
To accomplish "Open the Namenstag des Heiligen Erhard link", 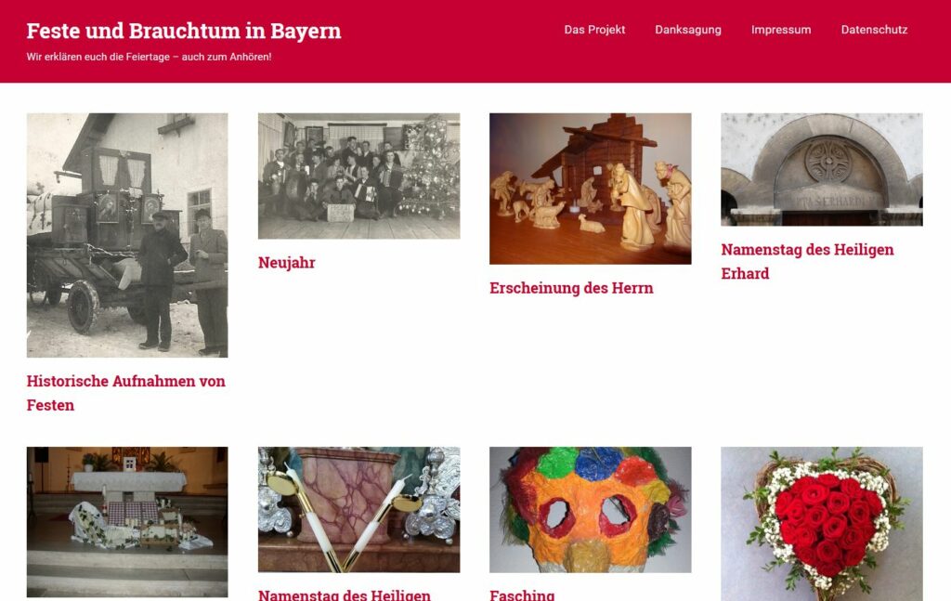I will tap(807, 261).
